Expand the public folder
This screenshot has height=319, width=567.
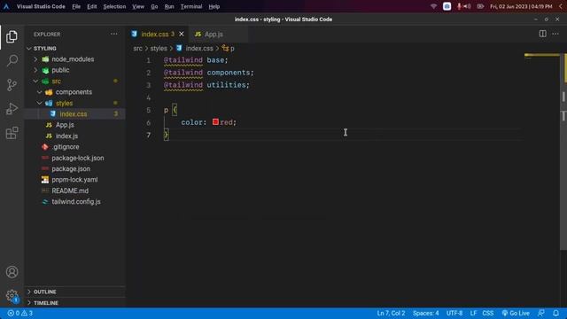coord(35,70)
